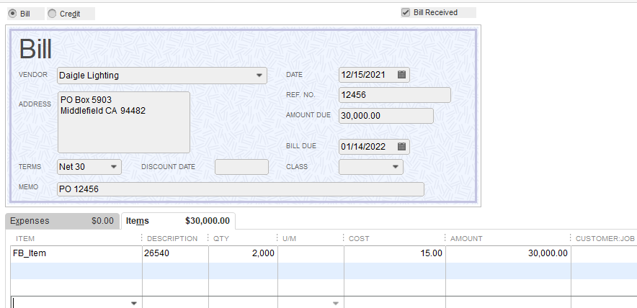Select the FB_Item cell
The width and height of the screenshot is (637, 308).
point(76,253)
